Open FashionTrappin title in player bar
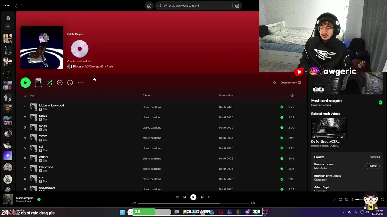 pos(24,198)
